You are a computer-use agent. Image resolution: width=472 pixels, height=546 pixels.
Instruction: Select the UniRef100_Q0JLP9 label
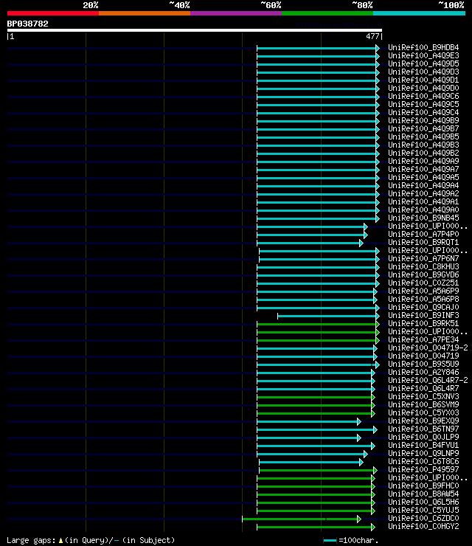tap(423, 438)
